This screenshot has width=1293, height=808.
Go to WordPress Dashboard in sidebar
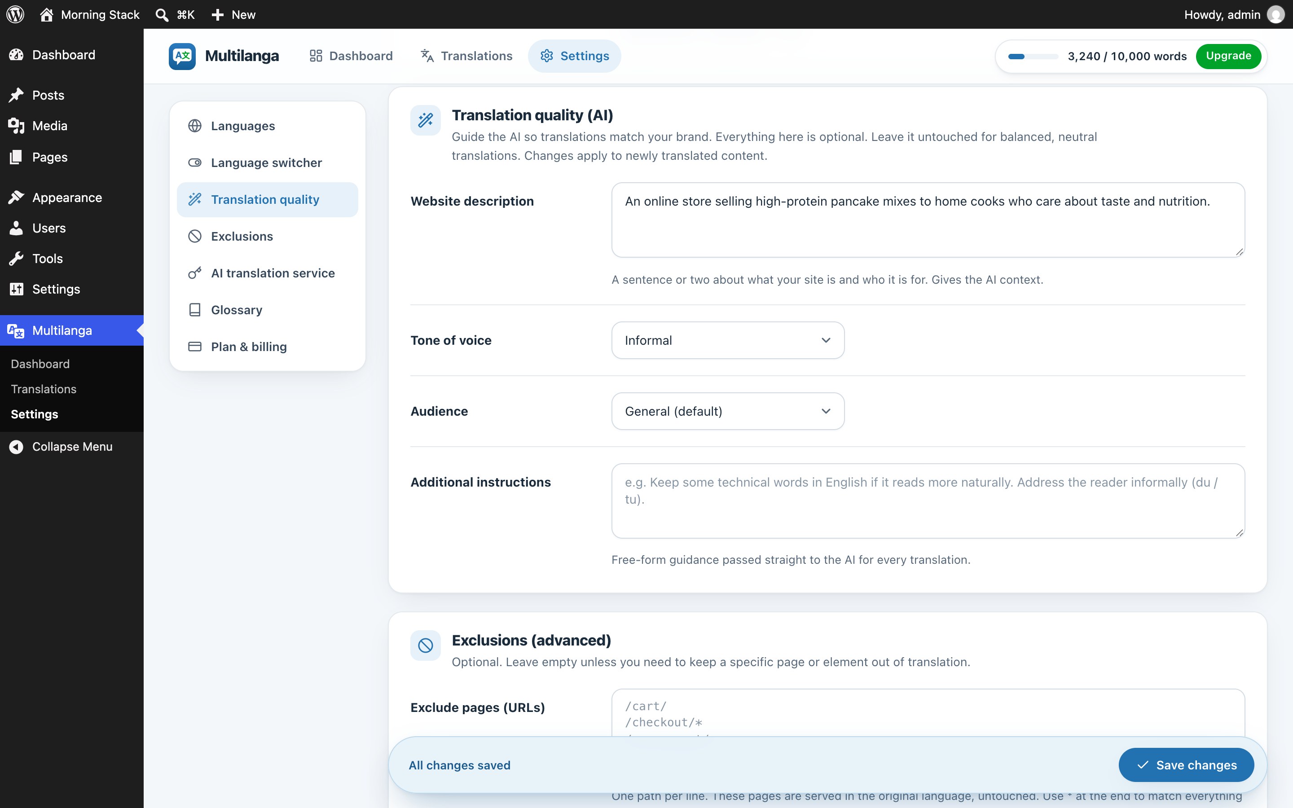point(71,54)
